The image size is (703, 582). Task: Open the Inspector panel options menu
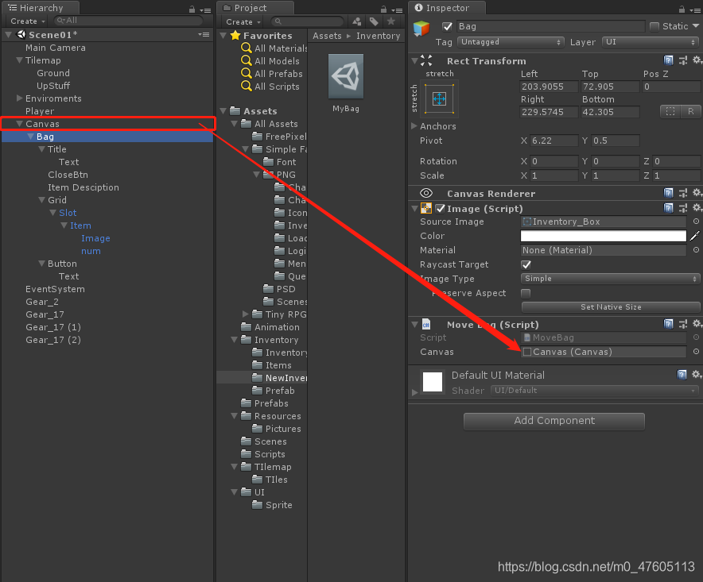[x=696, y=10]
